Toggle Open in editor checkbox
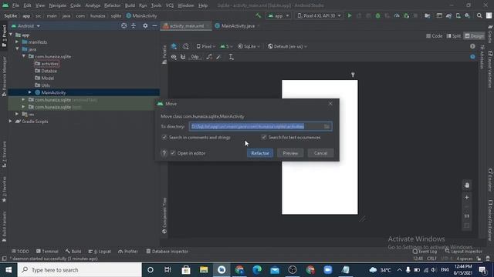 click(173, 153)
